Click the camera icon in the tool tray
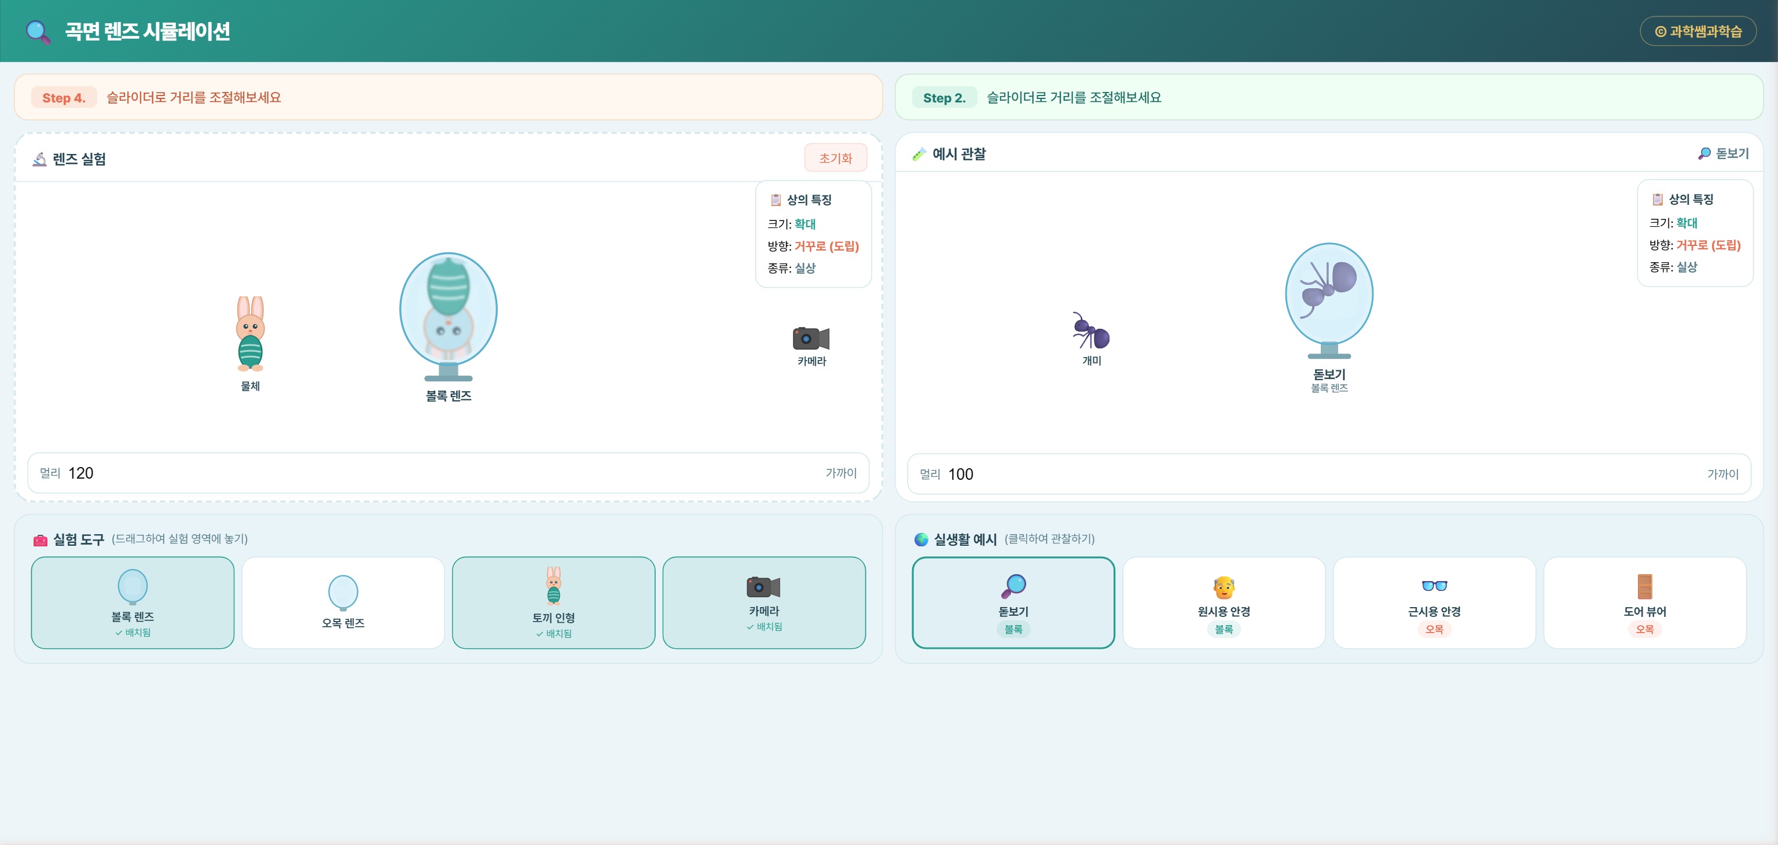1778x845 pixels. pos(763,587)
